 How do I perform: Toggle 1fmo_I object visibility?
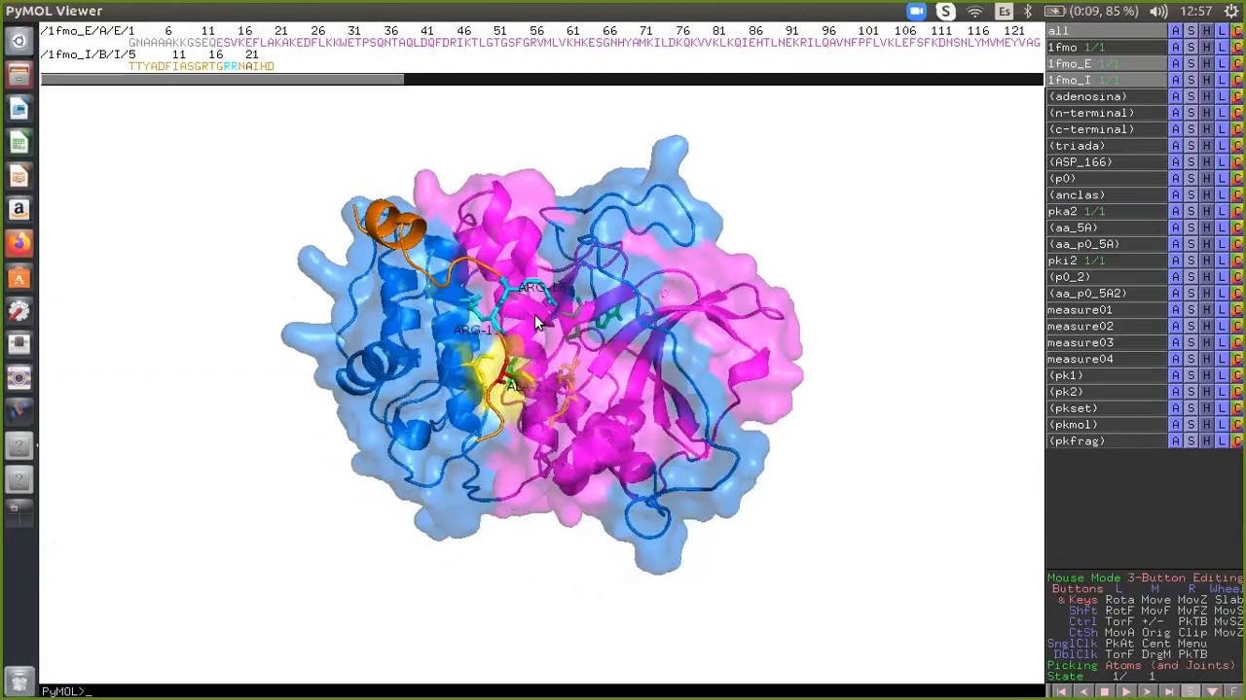[1107, 80]
